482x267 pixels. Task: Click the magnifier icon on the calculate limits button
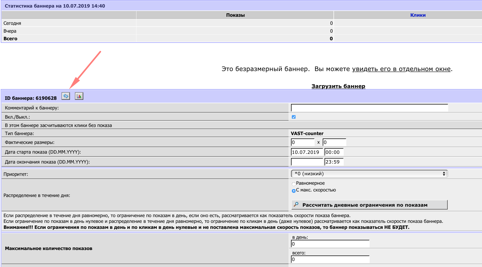click(x=296, y=205)
